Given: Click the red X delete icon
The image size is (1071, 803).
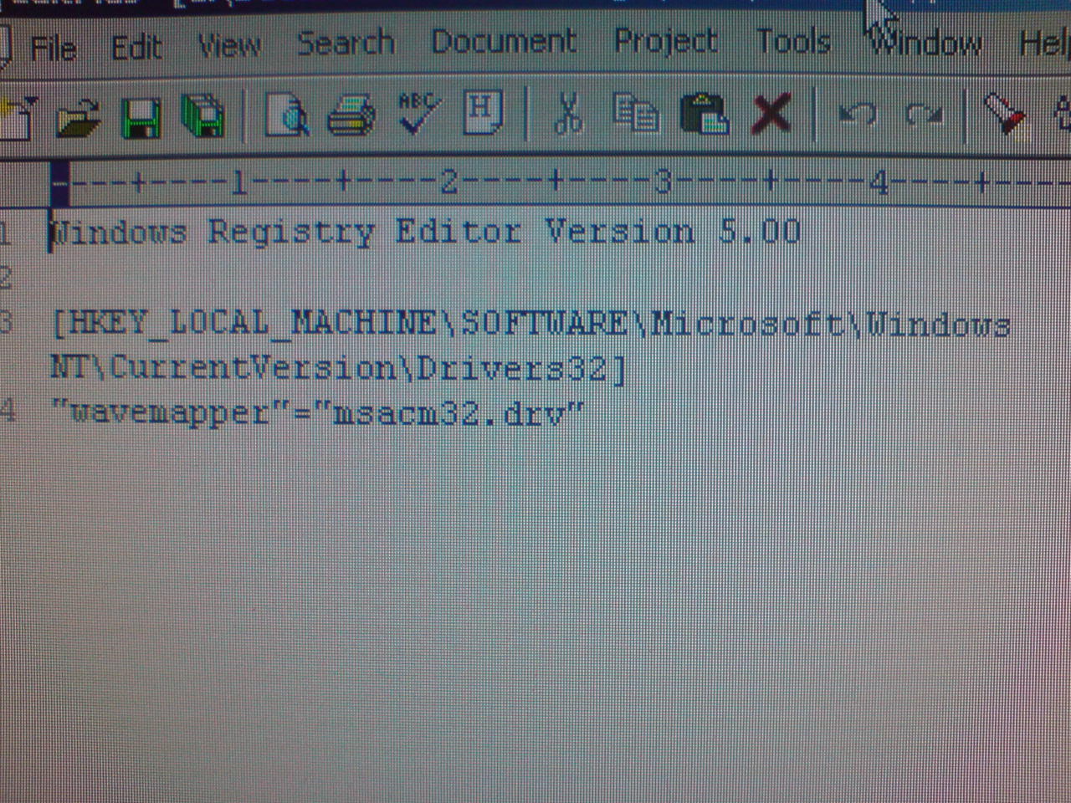Looking at the screenshot, I should [771, 113].
